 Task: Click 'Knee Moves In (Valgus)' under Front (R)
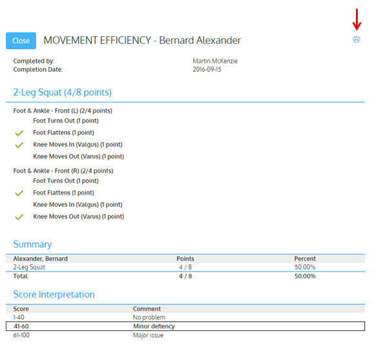pos(78,205)
